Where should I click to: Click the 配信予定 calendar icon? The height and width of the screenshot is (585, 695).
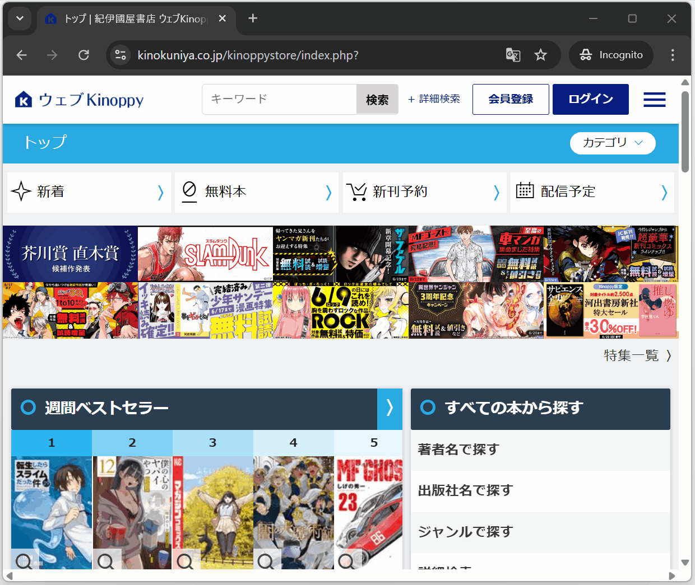coord(525,190)
